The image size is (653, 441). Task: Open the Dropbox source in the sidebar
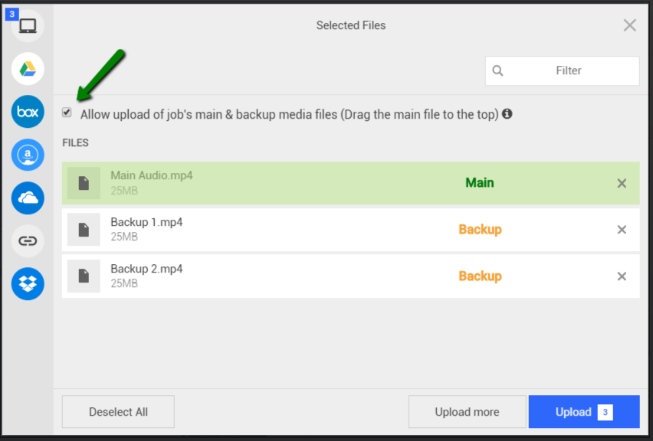[27, 283]
